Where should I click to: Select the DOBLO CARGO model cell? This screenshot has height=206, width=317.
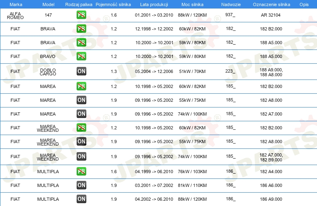coord(48,72)
